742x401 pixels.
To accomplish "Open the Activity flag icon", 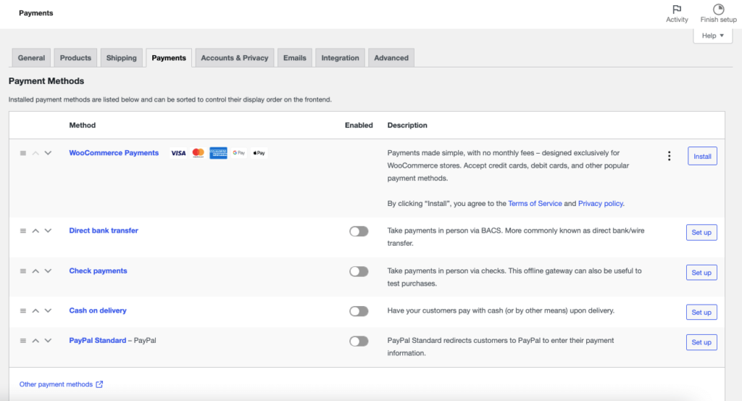I will [x=677, y=9].
